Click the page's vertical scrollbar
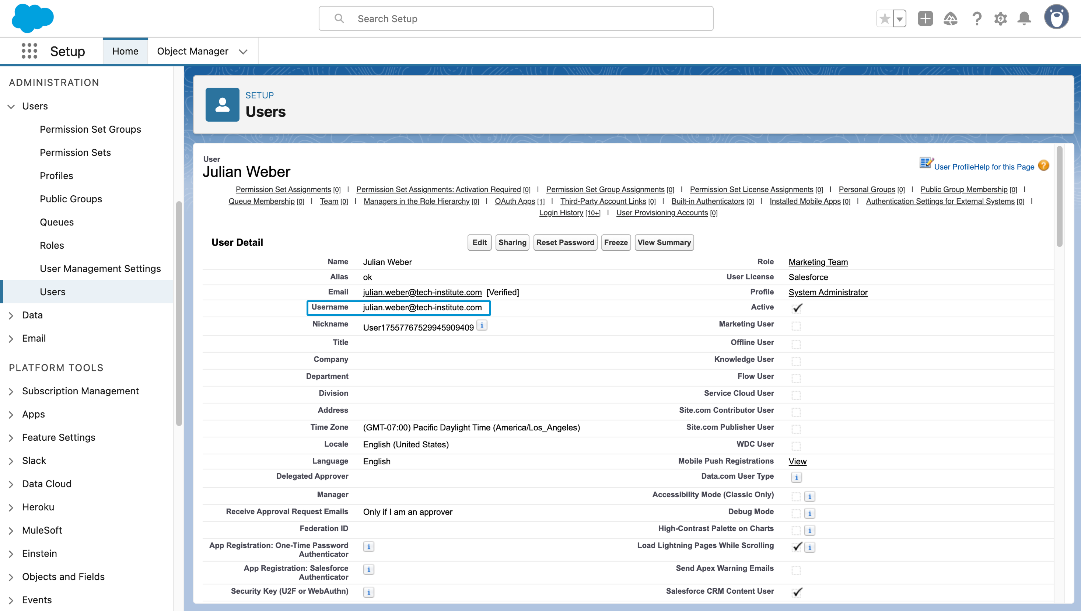This screenshot has height=611, width=1081. 1060,196
